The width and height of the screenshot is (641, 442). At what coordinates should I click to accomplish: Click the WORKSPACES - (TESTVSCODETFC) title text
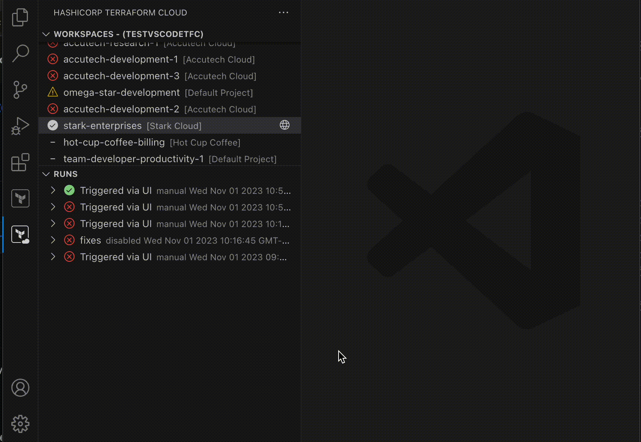pos(129,34)
